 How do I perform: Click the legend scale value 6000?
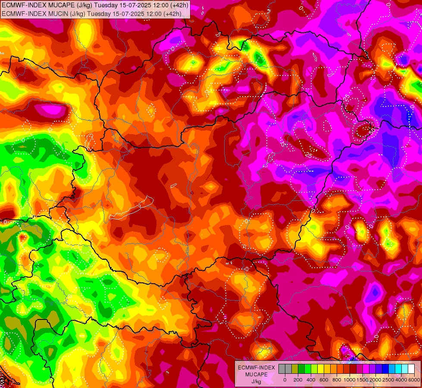point(414,380)
